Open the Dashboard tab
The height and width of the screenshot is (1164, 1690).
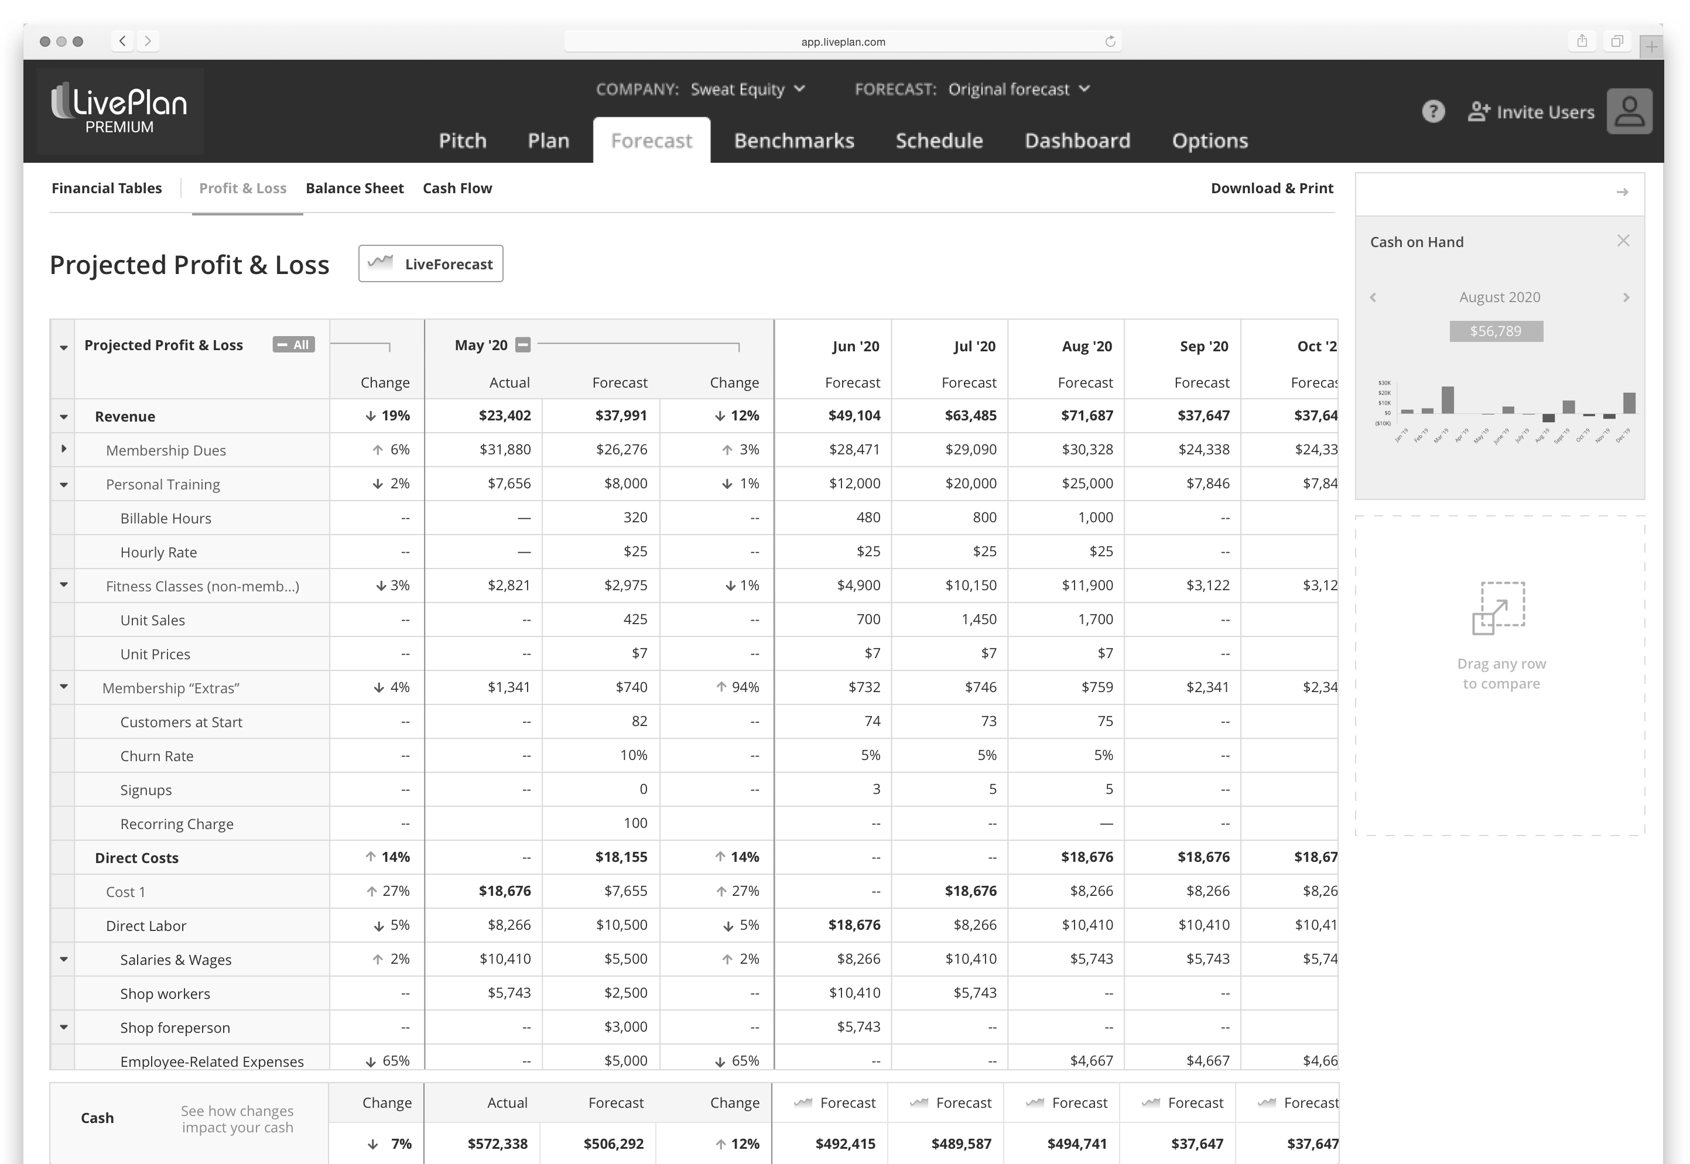pyautogui.click(x=1077, y=141)
